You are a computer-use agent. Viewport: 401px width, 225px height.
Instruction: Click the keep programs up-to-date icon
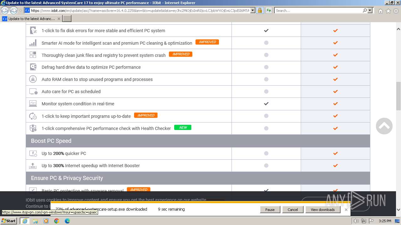pos(33,116)
